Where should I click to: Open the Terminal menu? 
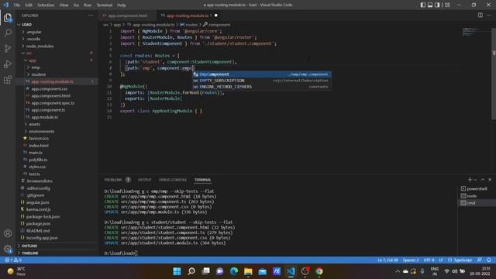click(105, 5)
